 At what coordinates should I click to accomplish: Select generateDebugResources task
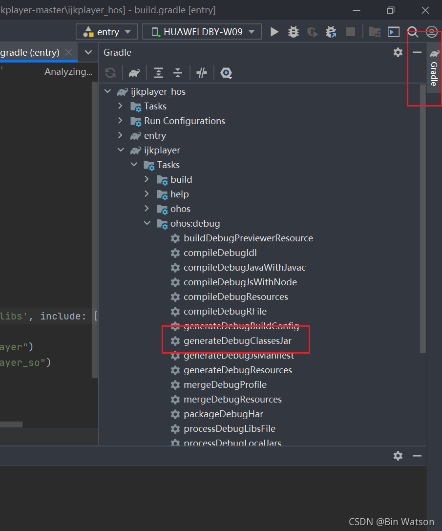tap(238, 370)
